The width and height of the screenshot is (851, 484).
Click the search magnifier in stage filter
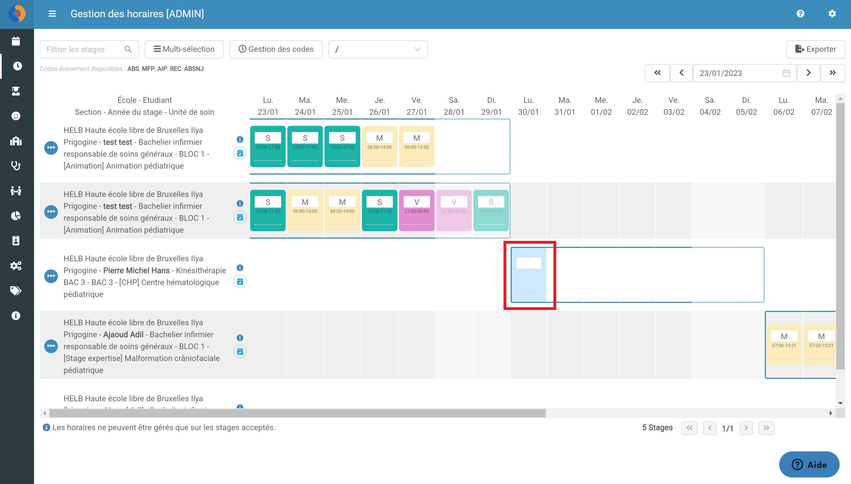click(128, 49)
